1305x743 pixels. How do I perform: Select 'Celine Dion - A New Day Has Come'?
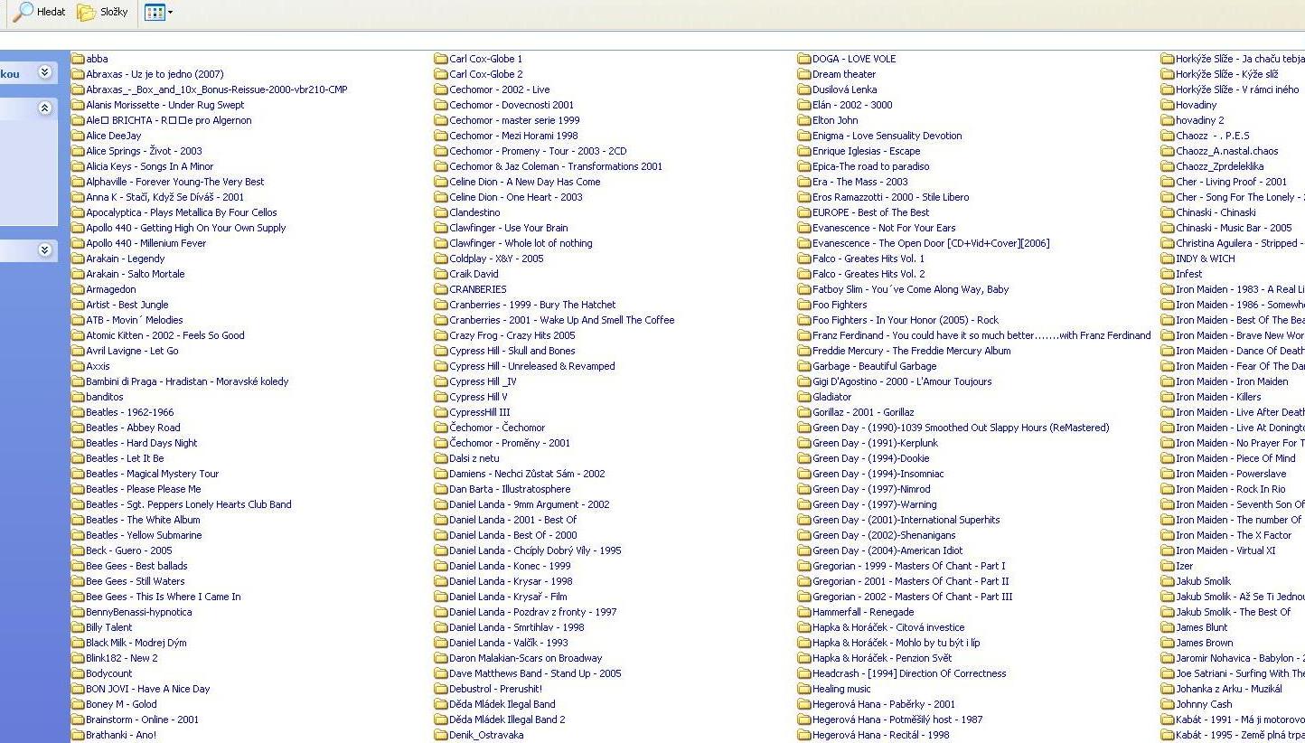coord(525,182)
